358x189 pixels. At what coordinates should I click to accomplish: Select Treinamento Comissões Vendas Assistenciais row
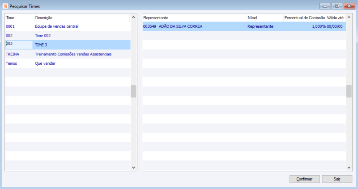[x=68, y=54]
